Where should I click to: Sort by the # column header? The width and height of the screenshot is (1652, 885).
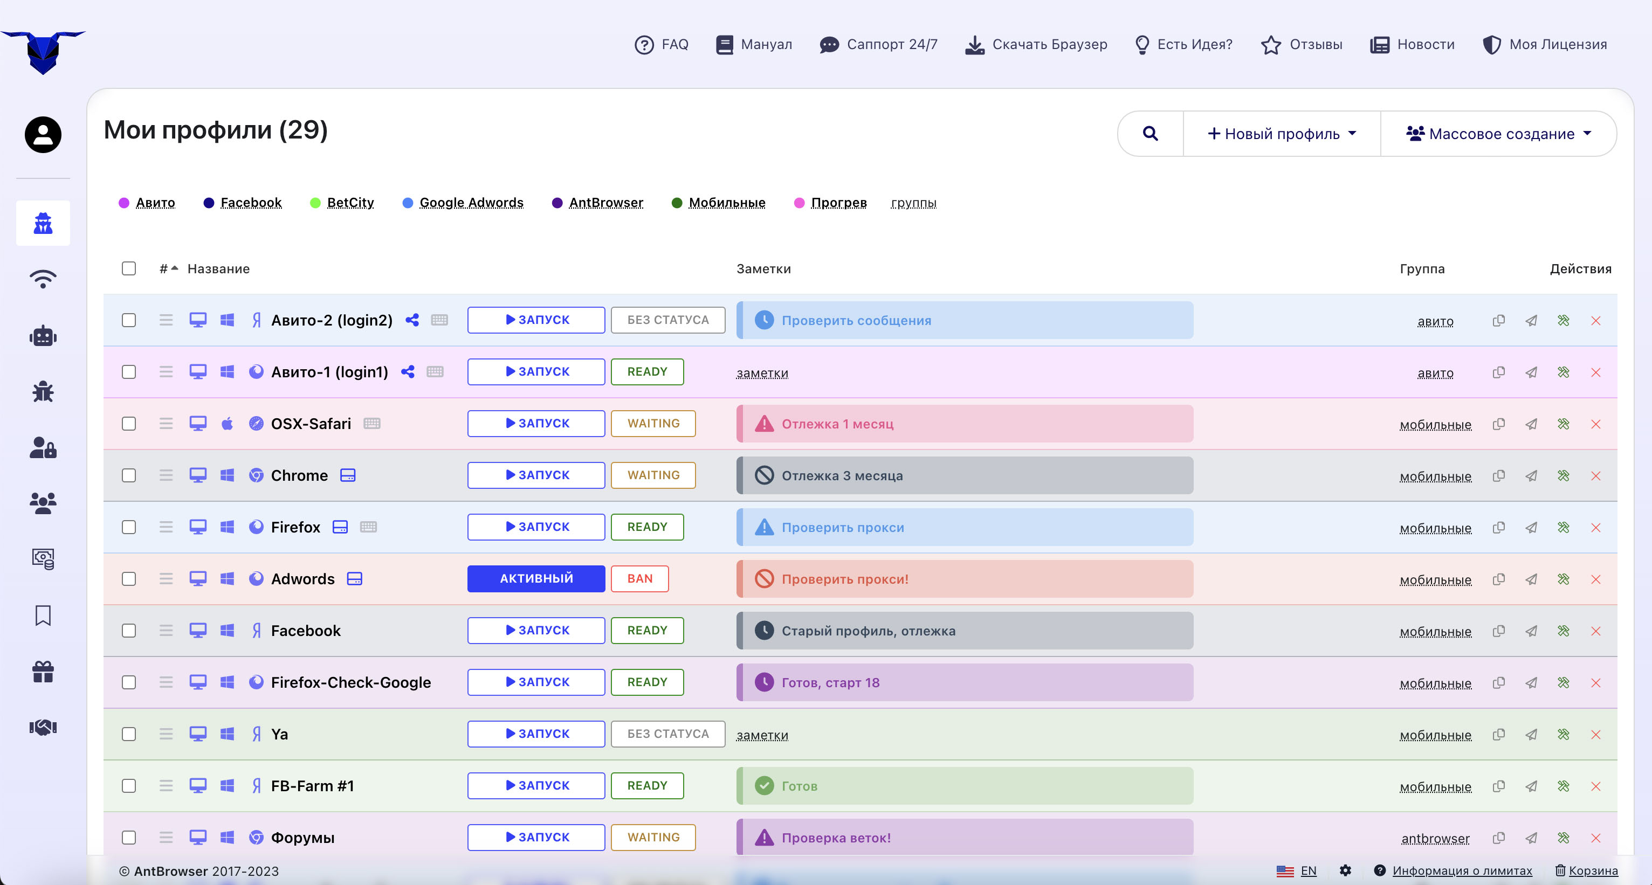pos(169,269)
